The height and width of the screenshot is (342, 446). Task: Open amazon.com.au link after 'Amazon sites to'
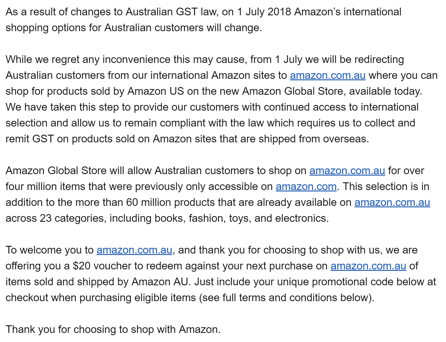(x=328, y=75)
